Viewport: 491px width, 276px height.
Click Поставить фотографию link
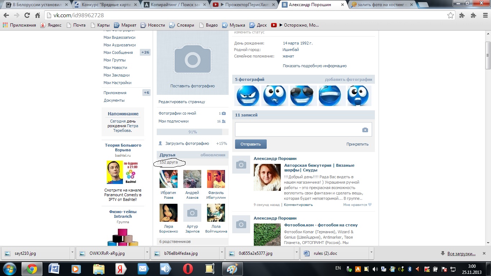click(192, 86)
